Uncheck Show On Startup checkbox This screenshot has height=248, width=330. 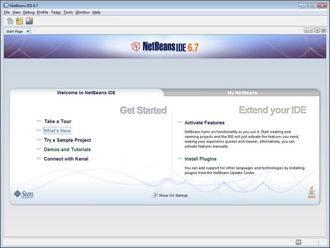[155, 195]
